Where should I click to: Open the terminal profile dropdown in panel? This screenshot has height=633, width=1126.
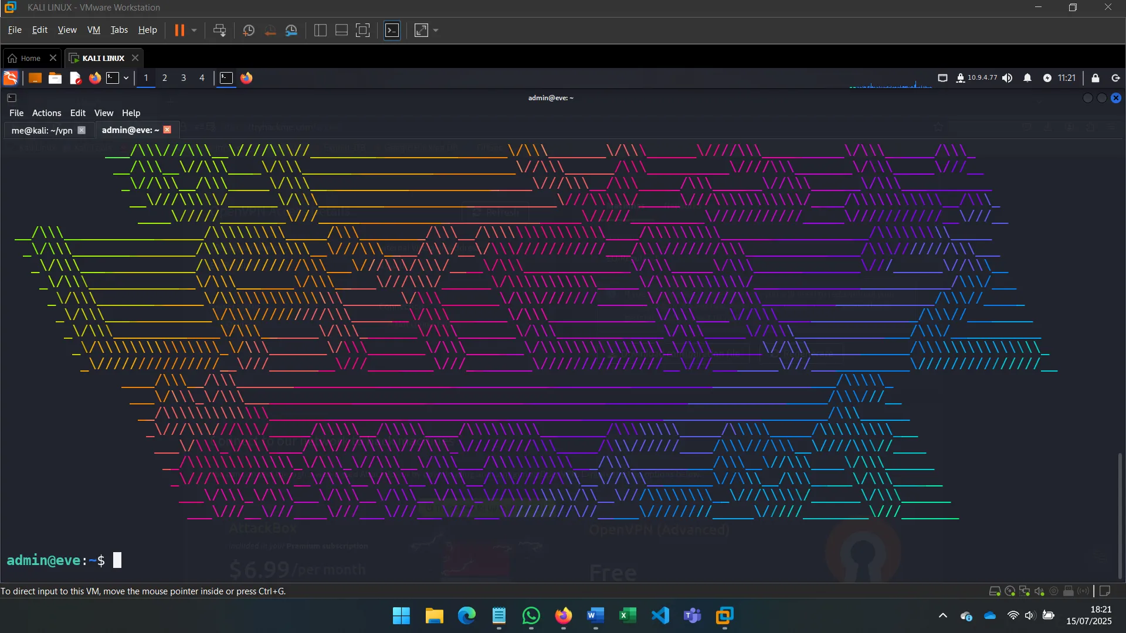click(x=125, y=78)
